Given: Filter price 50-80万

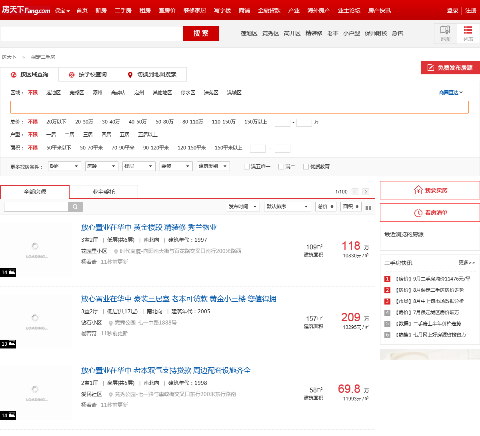Looking at the screenshot, I should pyautogui.click(x=164, y=121).
